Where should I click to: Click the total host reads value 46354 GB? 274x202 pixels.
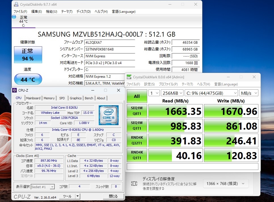(186, 43)
